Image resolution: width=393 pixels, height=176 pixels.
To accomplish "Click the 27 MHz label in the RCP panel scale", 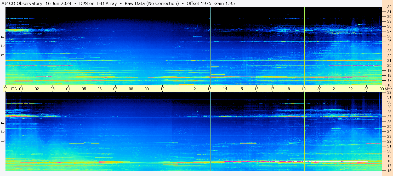I will pos(389,31).
